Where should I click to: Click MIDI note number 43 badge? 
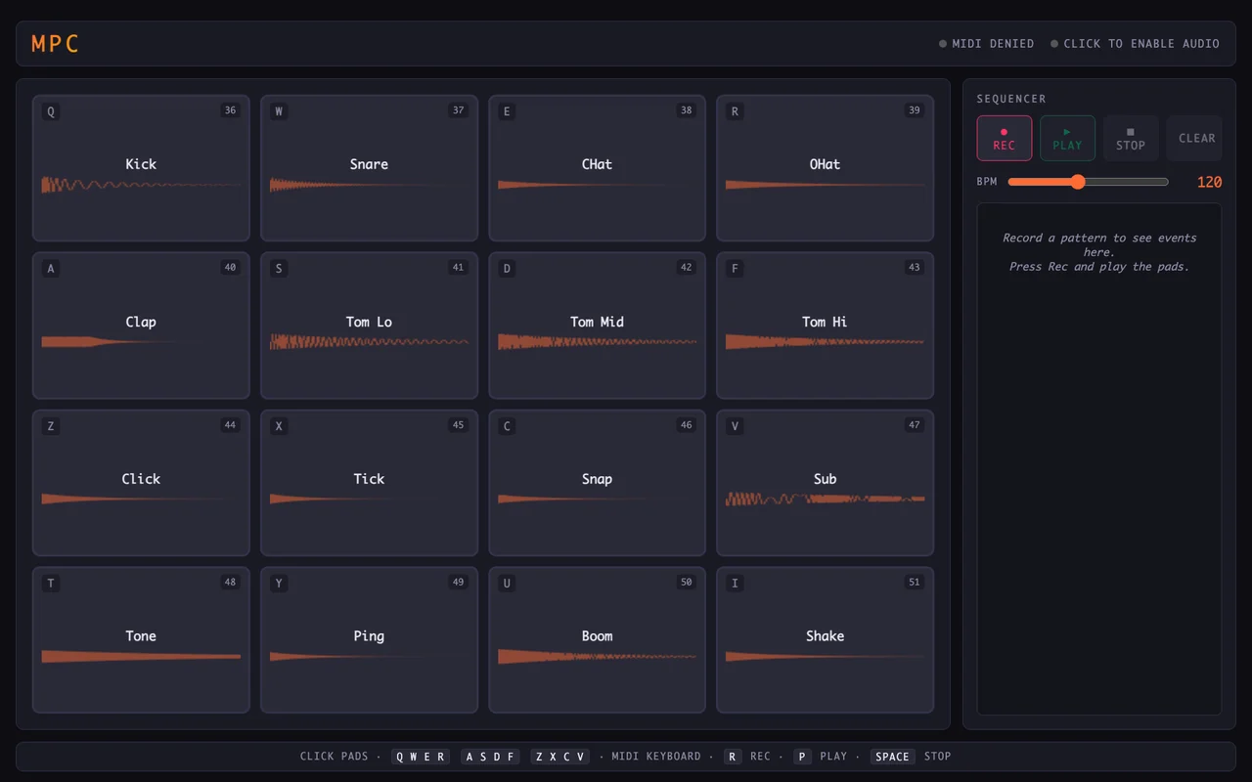[x=914, y=268]
